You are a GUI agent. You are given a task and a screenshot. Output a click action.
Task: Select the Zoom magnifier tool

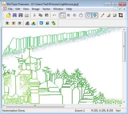[x=63, y=15]
